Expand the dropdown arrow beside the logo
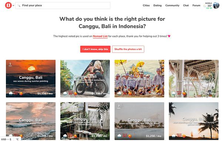222x141 pixels. pyautogui.click(x=13, y=6)
